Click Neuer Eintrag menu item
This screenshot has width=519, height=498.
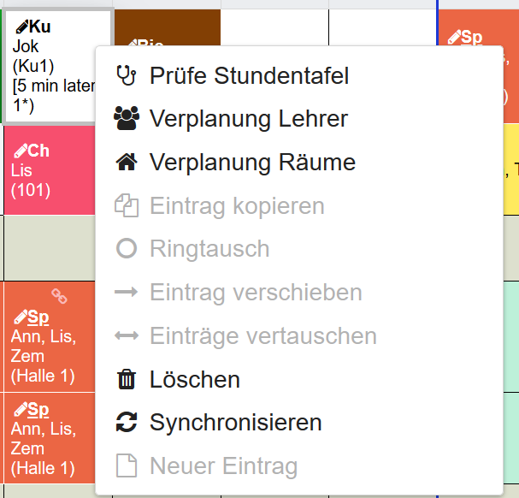point(223,466)
